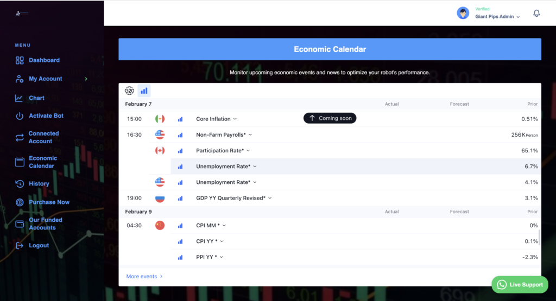Click the Logout arrow icon
Image resolution: width=556 pixels, height=301 pixels.
coord(20,246)
